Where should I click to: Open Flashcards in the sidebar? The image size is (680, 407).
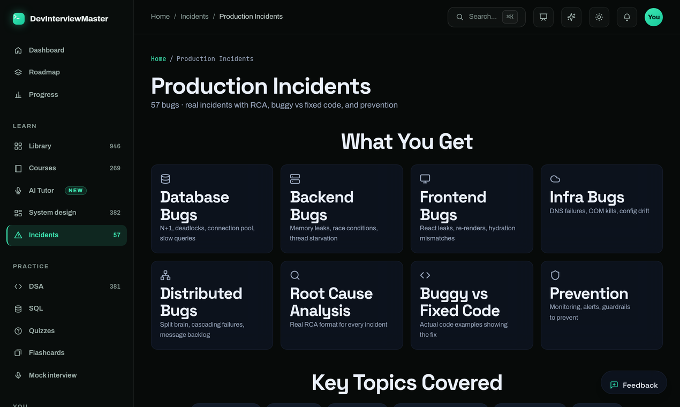(x=67, y=353)
